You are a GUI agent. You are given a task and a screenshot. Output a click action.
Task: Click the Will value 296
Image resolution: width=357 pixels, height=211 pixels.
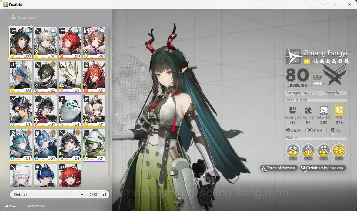point(339,122)
